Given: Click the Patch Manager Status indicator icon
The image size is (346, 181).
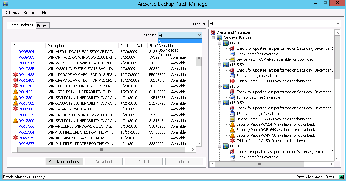Looking at the screenshot, I should pos(341,177).
